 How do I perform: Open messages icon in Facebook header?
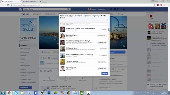pos(114,9)
